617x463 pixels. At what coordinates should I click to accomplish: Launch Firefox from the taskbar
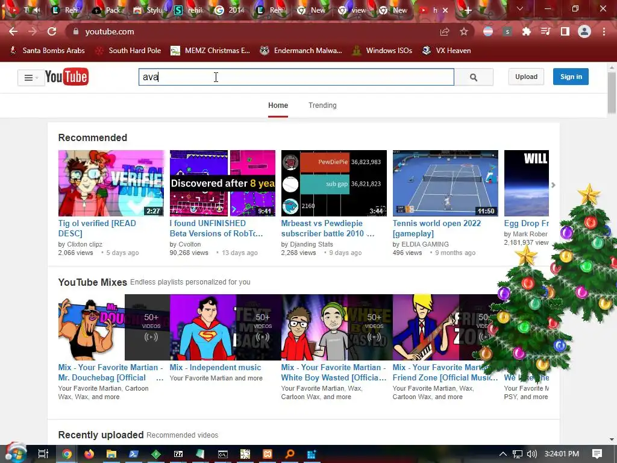point(89,454)
